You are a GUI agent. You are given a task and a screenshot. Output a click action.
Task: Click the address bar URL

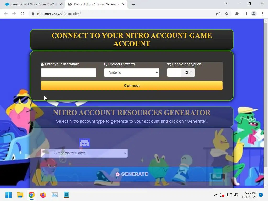click(59, 14)
